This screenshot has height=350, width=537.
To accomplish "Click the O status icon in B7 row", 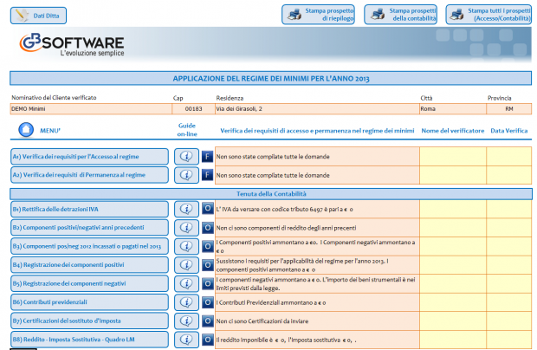I will (208, 321).
